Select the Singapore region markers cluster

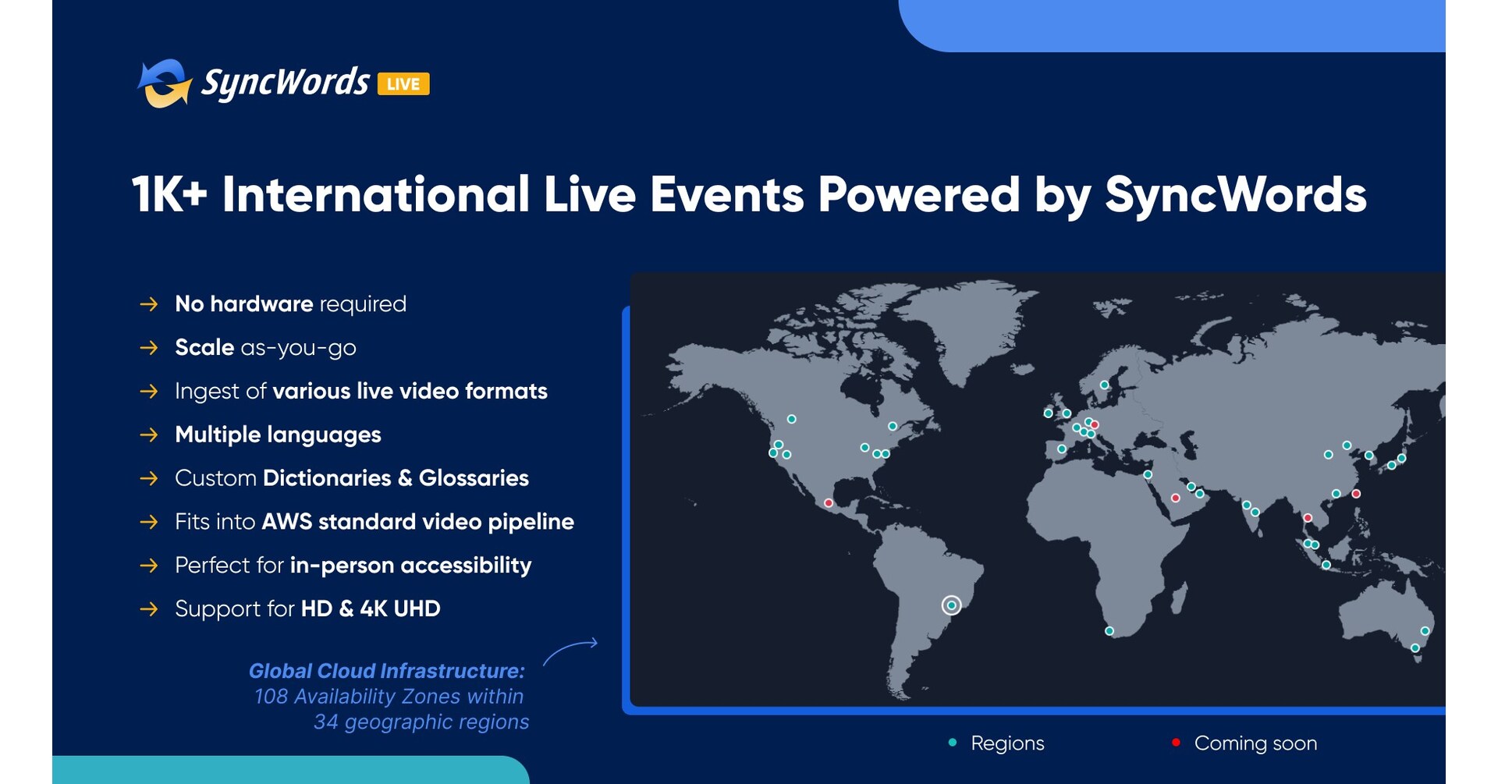1310,545
